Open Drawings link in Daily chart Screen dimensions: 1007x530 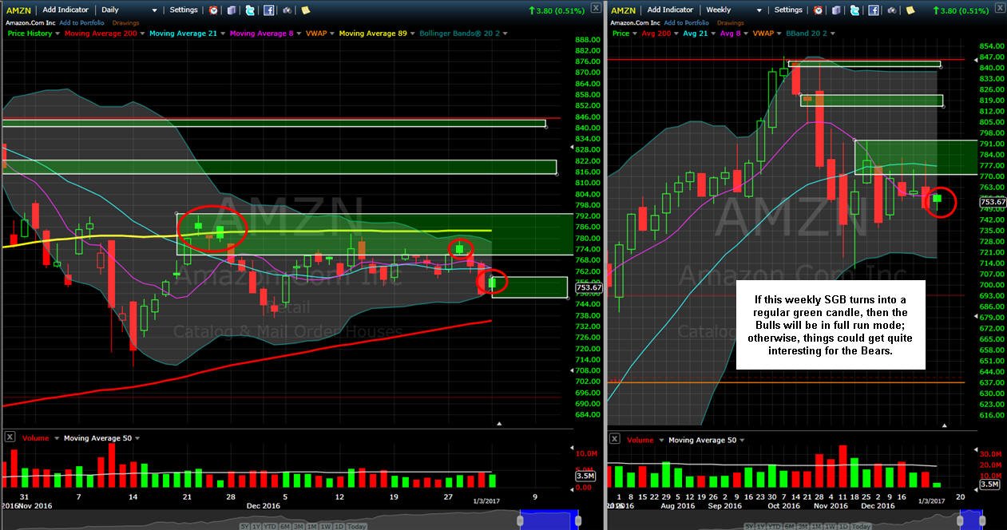point(125,23)
